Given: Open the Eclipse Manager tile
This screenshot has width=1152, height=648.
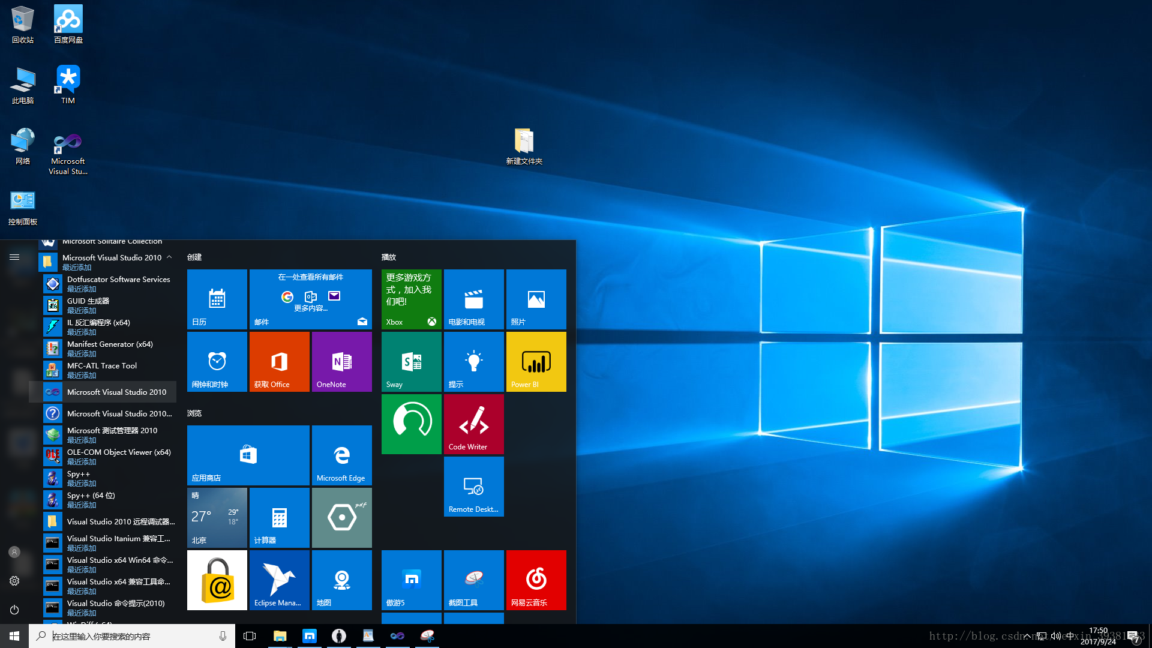Looking at the screenshot, I should [280, 580].
